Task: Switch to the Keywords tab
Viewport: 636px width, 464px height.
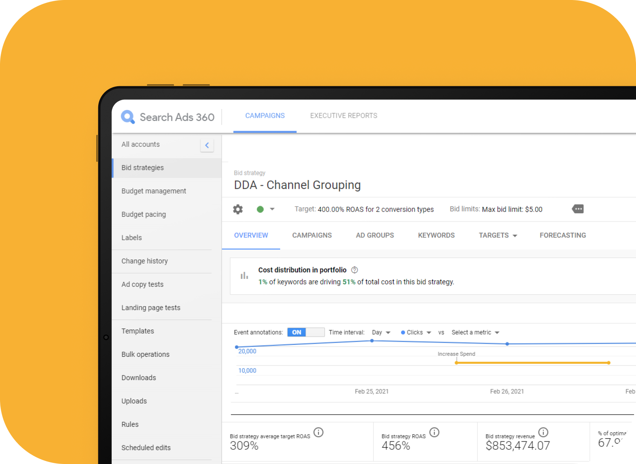Action: [436, 235]
